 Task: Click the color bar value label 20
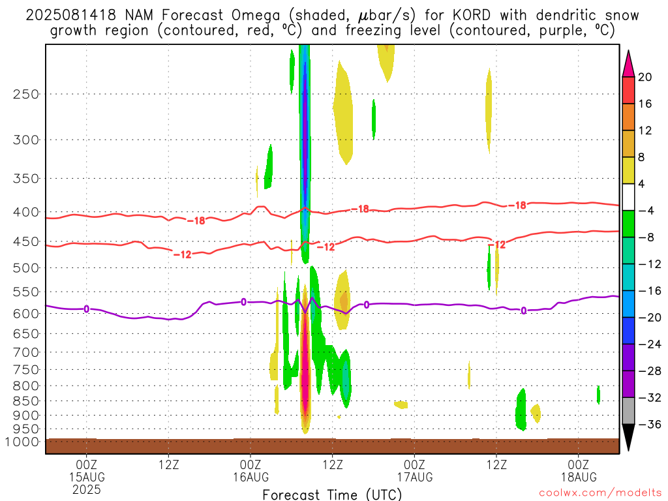click(645, 77)
